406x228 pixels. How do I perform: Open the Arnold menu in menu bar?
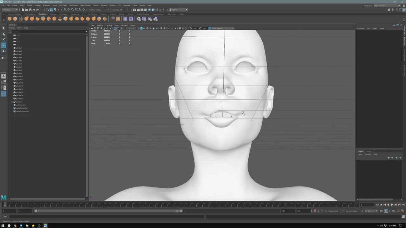[x=142, y=5]
